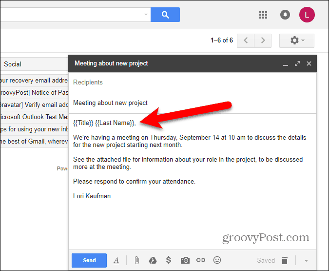Open the Gravatar Verify email message

tap(34, 104)
